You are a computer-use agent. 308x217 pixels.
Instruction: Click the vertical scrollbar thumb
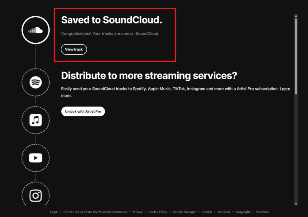(x=296, y=57)
